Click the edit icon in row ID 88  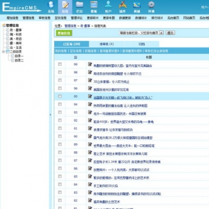point(90,152)
